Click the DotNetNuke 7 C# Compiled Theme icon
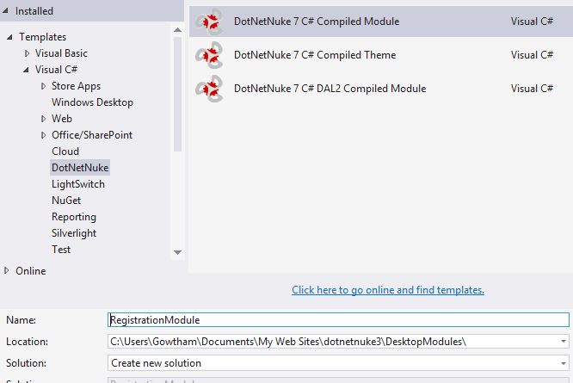 209,55
